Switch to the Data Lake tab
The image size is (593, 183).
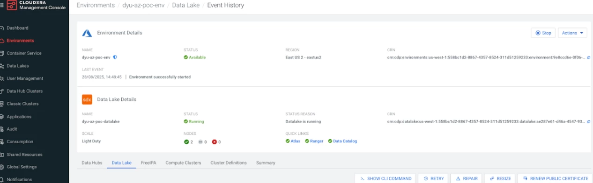click(122, 163)
